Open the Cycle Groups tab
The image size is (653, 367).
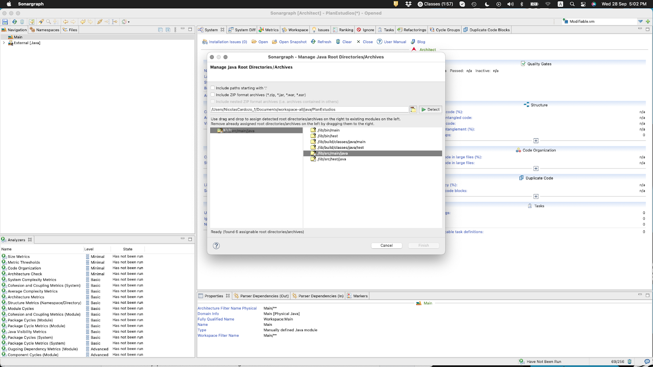[444, 30]
